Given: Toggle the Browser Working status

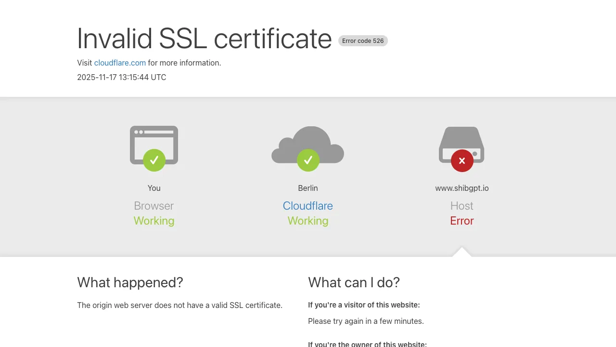Looking at the screenshot, I should tap(154, 221).
